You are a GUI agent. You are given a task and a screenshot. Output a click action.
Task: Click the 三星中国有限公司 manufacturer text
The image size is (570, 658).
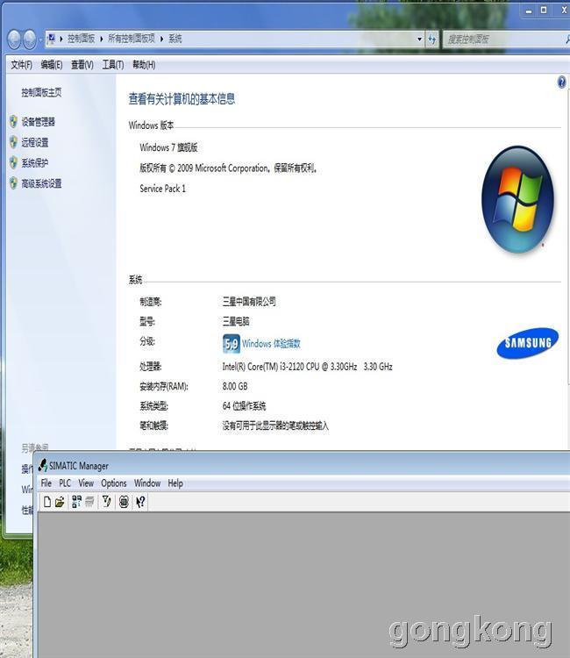coord(249,301)
